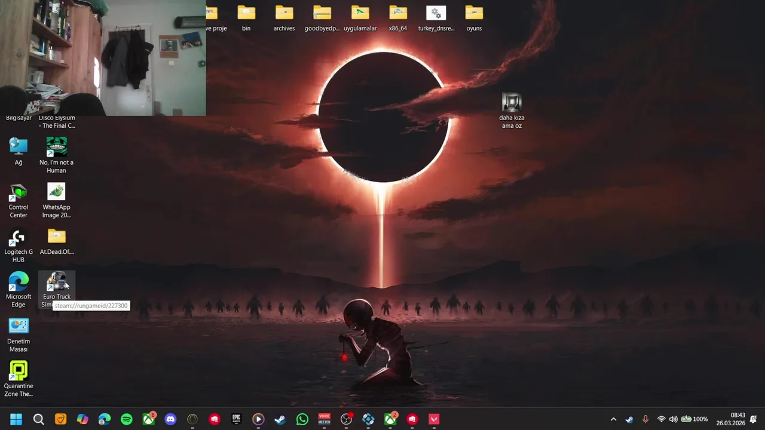This screenshot has height=430, width=765.
Task: Select the 'At.Dead.Of...' folder
Action: coord(57,242)
